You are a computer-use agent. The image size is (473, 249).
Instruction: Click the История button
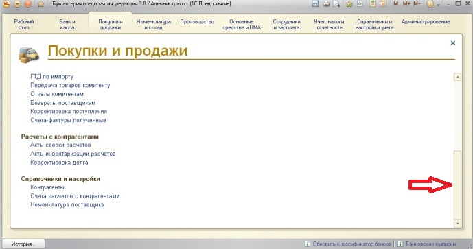23,244
